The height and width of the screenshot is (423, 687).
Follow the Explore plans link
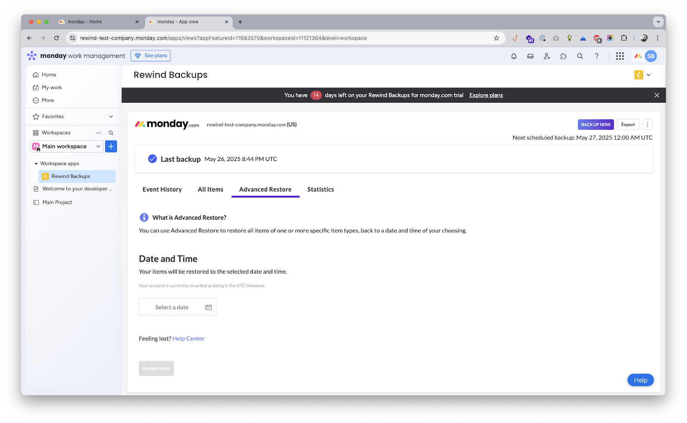coord(486,95)
